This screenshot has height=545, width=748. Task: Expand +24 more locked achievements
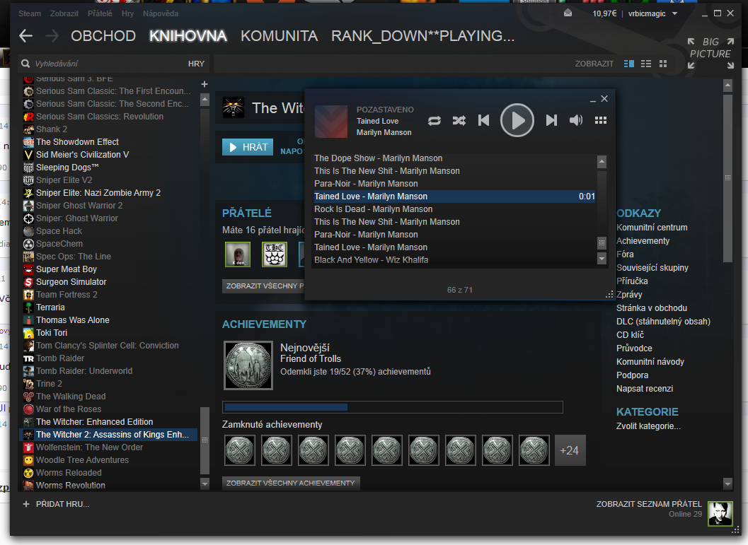570,450
